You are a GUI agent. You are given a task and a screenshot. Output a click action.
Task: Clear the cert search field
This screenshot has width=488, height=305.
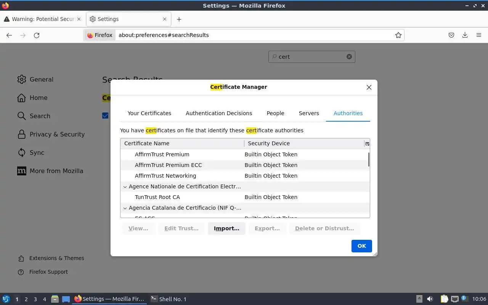349,56
